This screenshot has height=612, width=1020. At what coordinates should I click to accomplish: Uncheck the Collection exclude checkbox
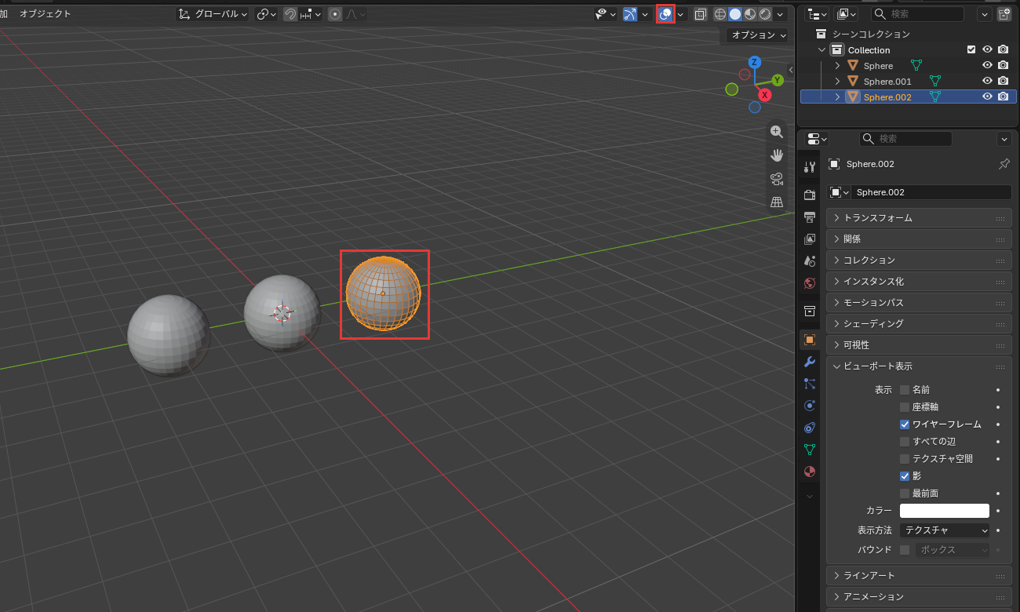click(971, 49)
